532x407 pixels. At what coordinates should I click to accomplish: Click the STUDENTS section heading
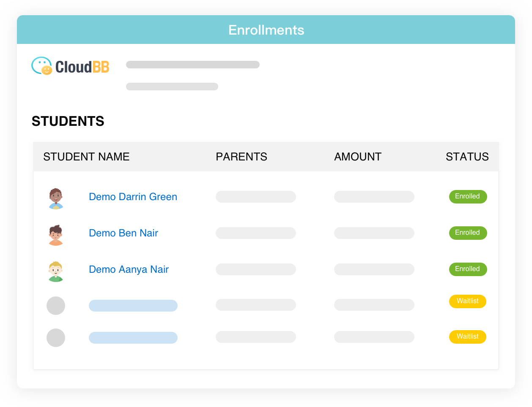tap(68, 121)
